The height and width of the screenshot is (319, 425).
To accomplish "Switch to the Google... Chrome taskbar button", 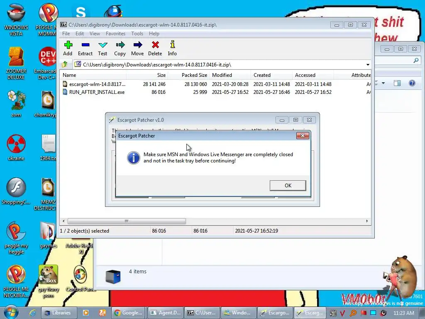I will [x=129, y=313].
